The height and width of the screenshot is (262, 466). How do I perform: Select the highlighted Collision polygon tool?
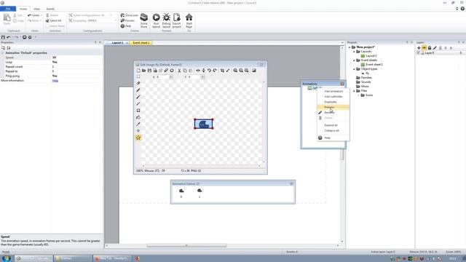138,138
